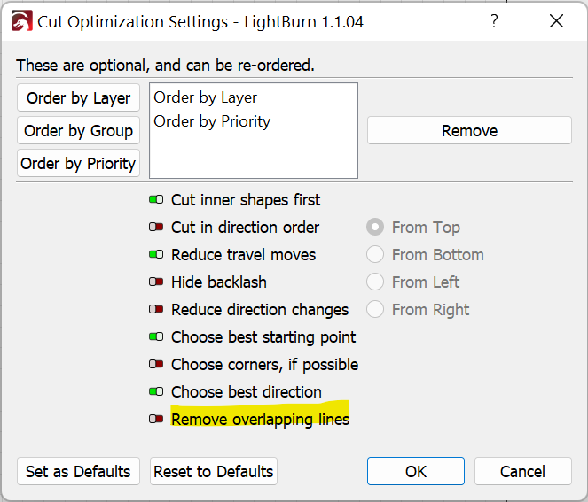Click the Reset to Defaults button
588x502 pixels.
214,471
